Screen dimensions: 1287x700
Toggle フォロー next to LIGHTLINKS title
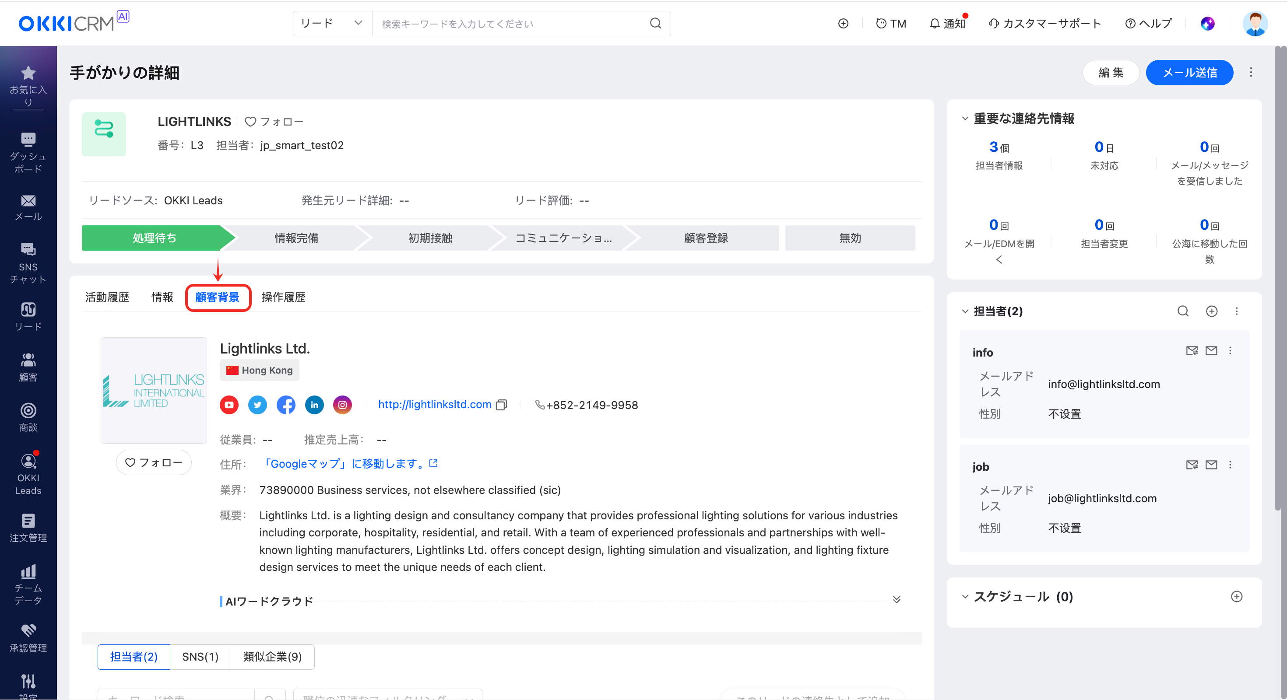point(274,122)
